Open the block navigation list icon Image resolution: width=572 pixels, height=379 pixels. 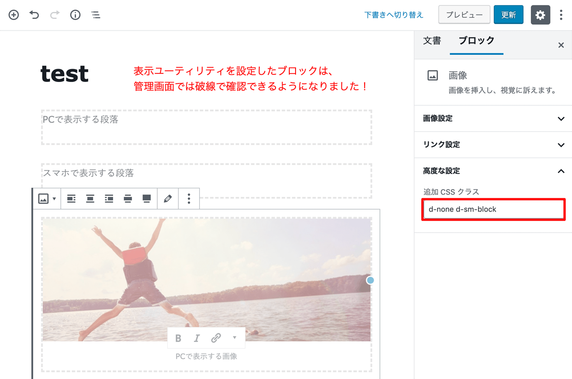(x=96, y=15)
